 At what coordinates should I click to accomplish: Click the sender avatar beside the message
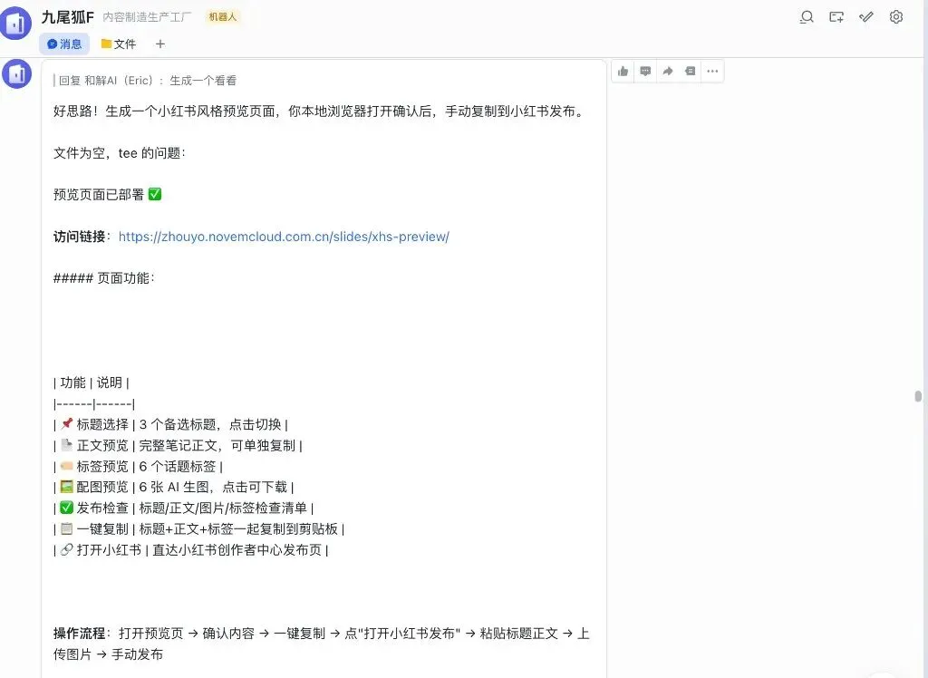[x=16, y=74]
